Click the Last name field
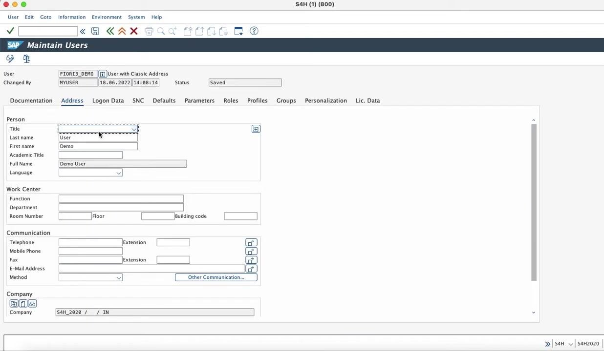 tap(98, 138)
